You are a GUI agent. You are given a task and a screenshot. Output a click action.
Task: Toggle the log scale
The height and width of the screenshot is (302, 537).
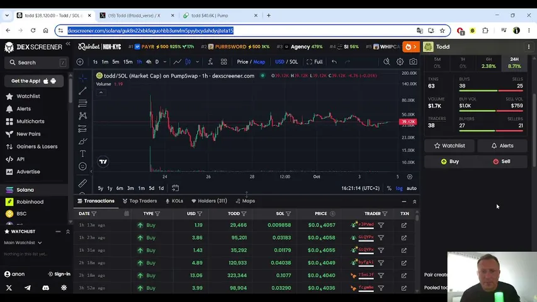pyautogui.click(x=399, y=188)
